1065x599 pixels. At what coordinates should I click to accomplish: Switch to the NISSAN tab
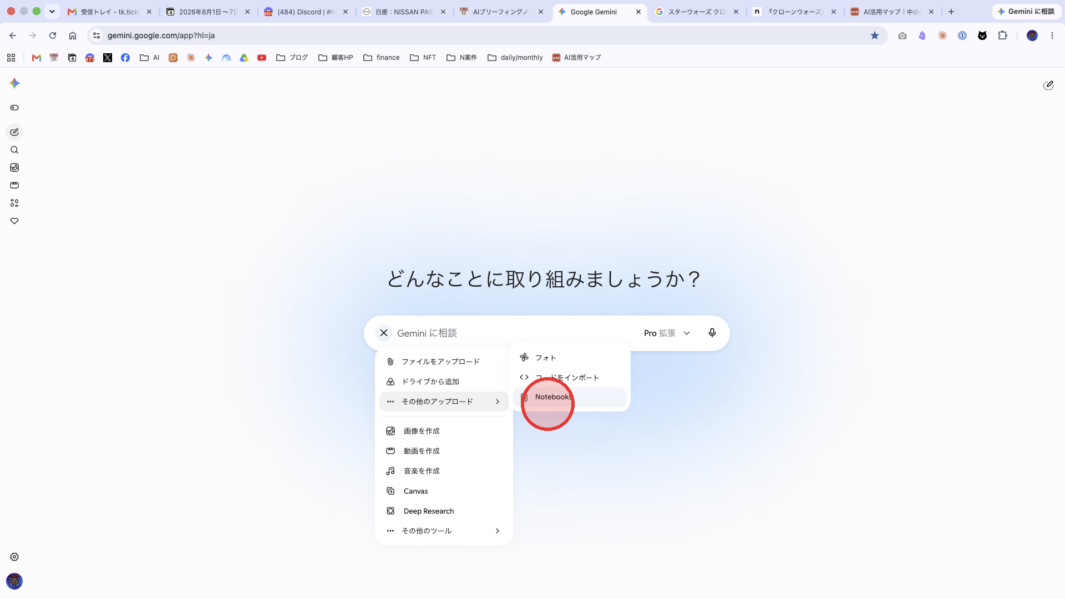coord(404,12)
